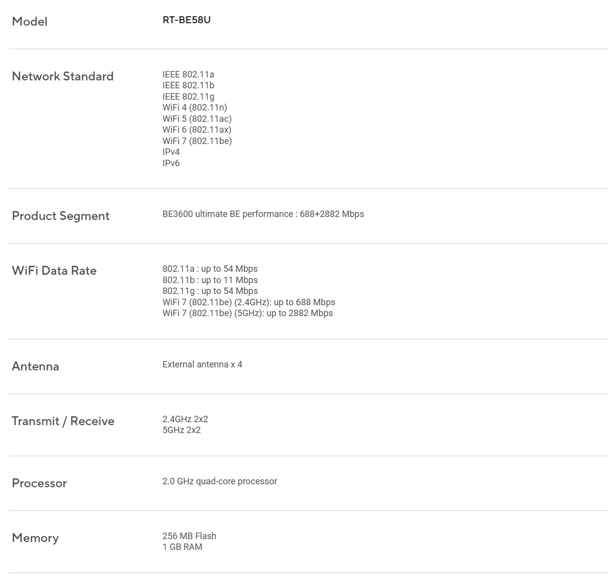Select the Network Standard heading
Screen dimensions: 612x578
coord(63,76)
